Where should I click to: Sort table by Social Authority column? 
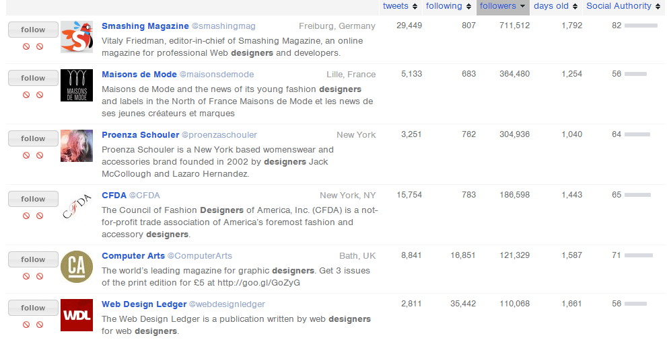coord(624,6)
